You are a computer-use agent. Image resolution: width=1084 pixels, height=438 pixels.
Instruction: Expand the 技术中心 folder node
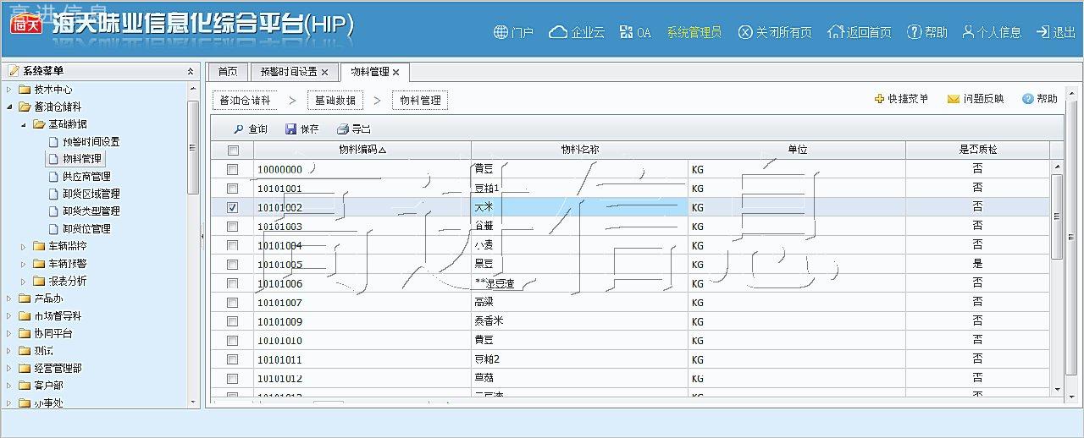[10, 90]
